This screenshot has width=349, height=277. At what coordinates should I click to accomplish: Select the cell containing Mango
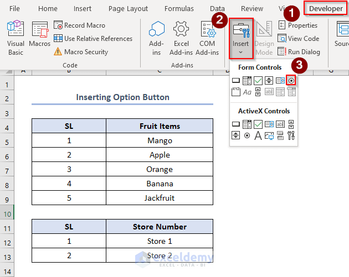160,140
